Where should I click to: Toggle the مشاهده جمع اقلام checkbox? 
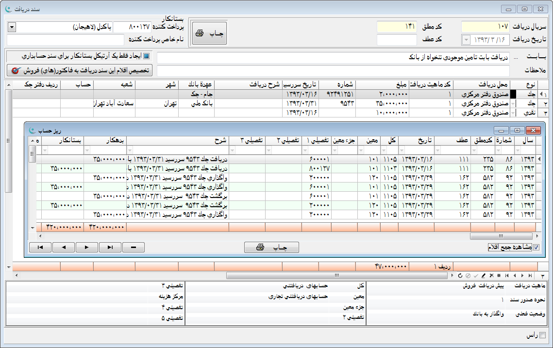(x=536, y=247)
